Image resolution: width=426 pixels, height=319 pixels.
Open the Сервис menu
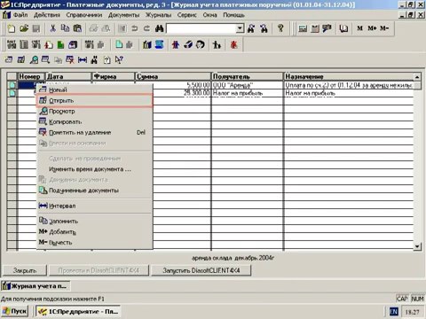click(187, 15)
